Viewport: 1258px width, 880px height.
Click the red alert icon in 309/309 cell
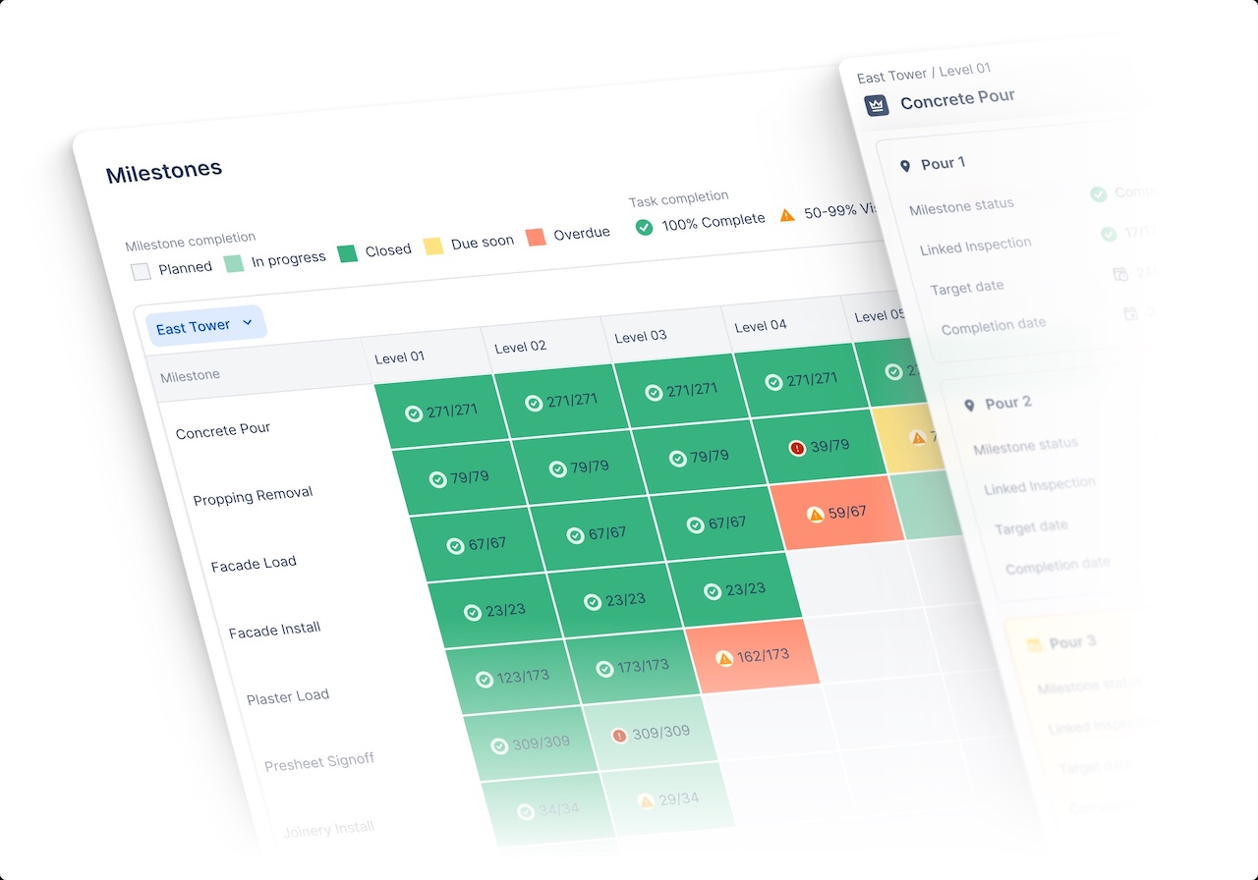tap(619, 735)
